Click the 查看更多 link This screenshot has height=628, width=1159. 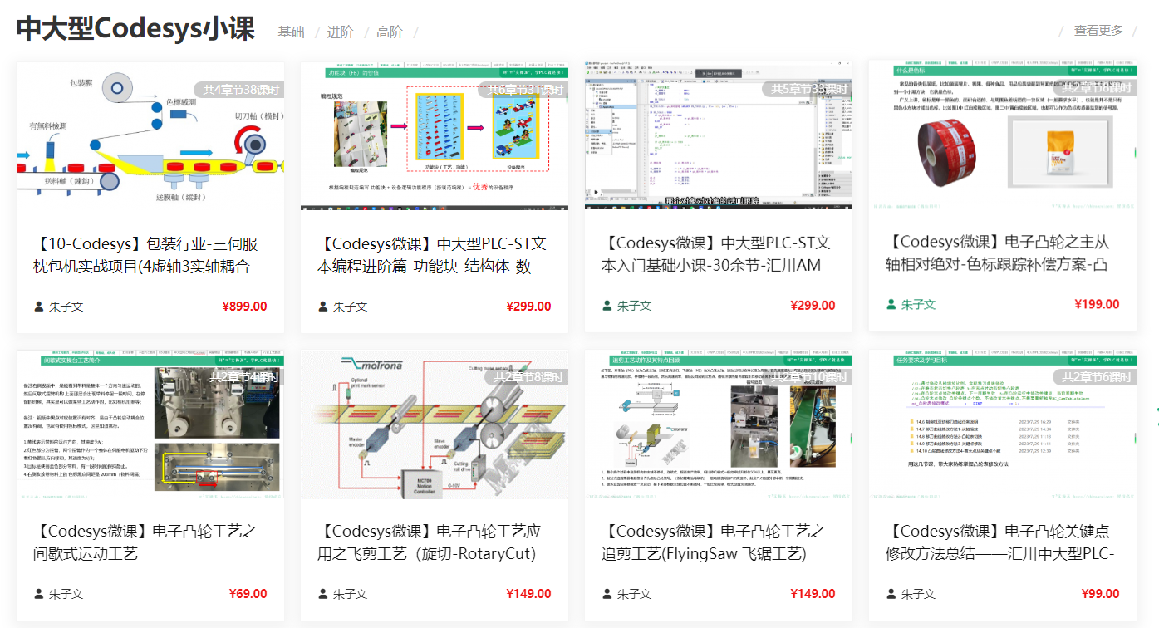point(1098,31)
